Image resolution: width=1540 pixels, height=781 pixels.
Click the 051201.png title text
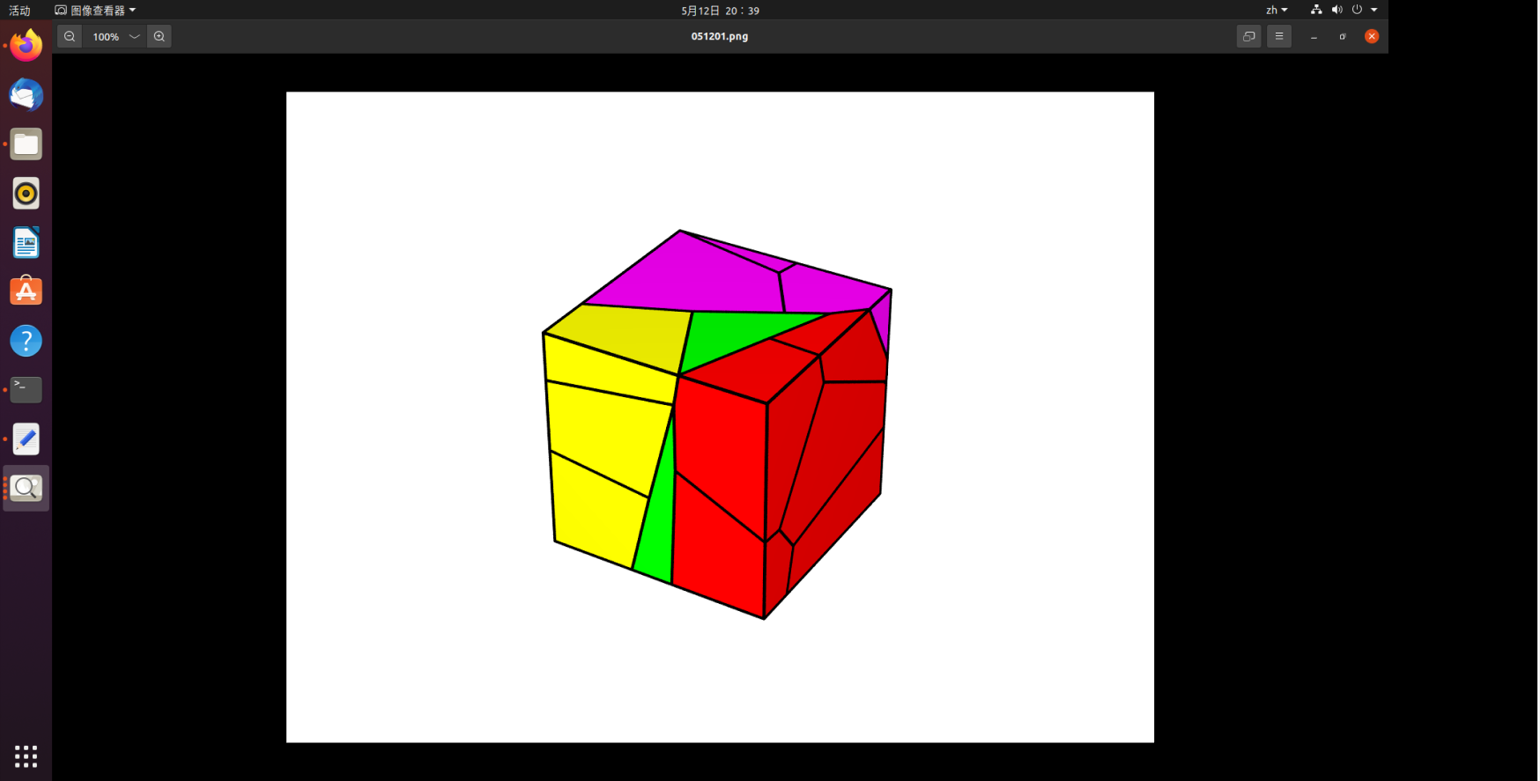pos(720,36)
